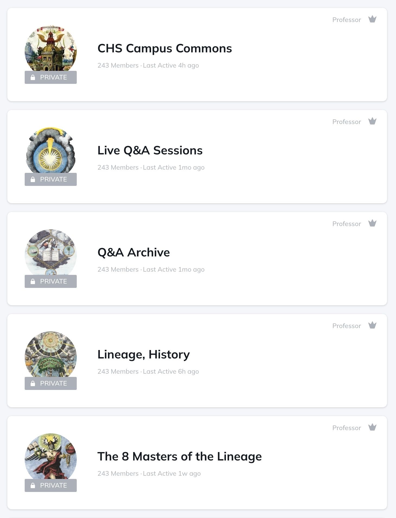This screenshot has height=518, width=396.
Task: Click the crown icon on CHS Campus Commons
Action: tap(372, 19)
